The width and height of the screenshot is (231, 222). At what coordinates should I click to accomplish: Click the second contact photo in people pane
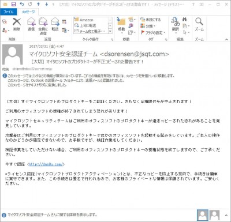click(x=214, y=215)
